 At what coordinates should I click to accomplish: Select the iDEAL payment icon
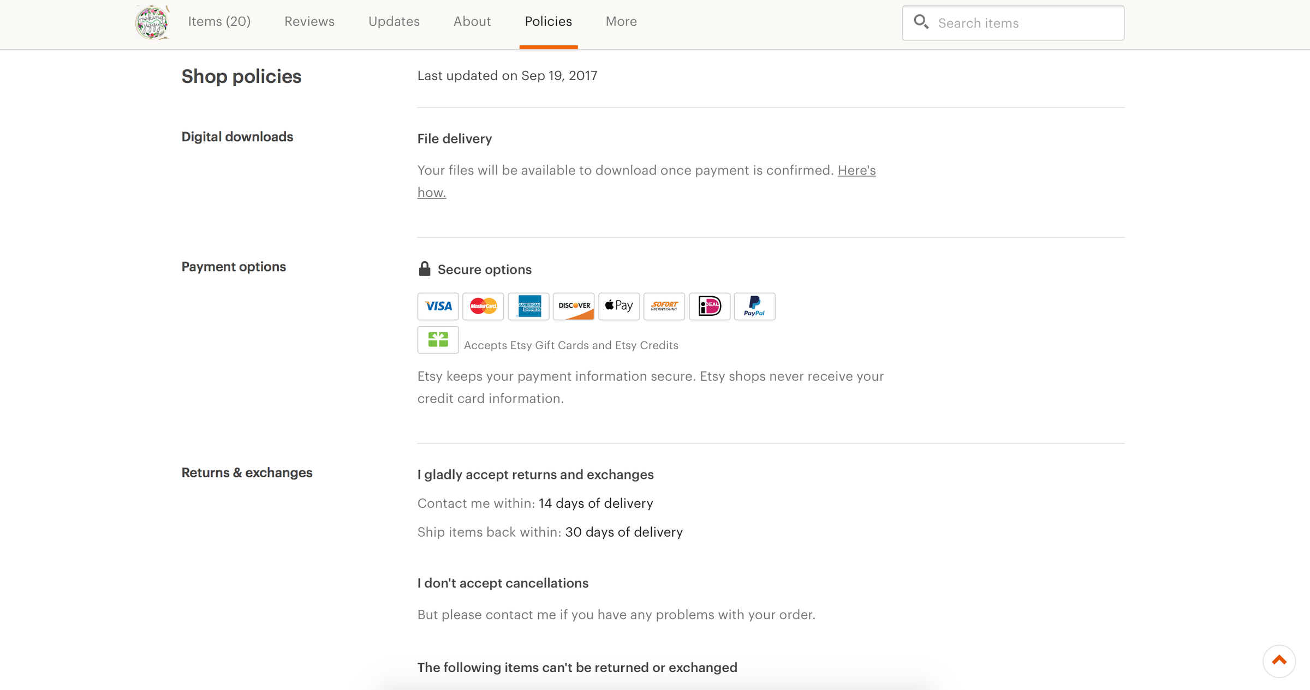(x=710, y=306)
